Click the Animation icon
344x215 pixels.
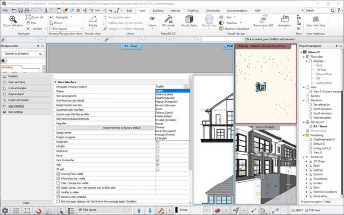[285, 20]
